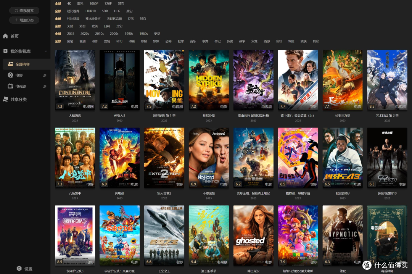
Task: Filter resolution by 720P
Action: [108, 4]
